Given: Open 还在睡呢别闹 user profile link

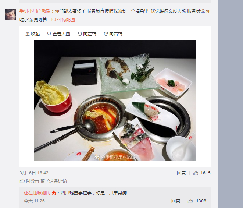Looking at the screenshot, I should pyautogui.click(x=37, y=193).
